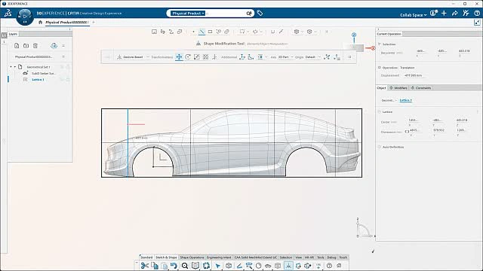Screen dimensions: 483x271
Task: Switch to the View tab
Action: coord(299,257)
